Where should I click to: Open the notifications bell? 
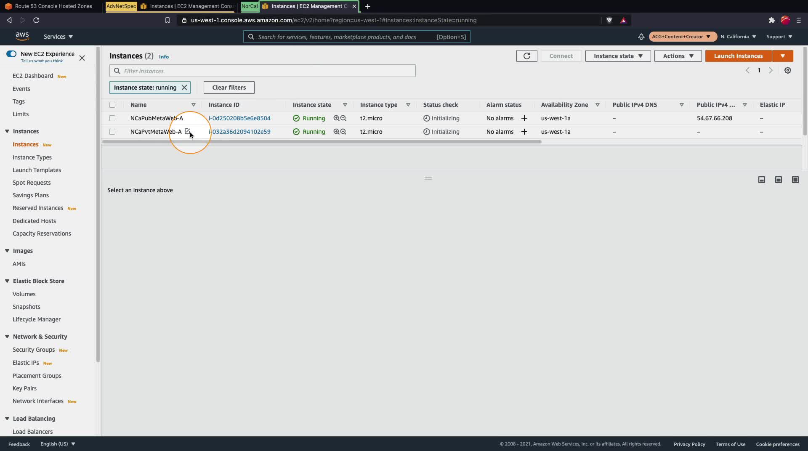[x=641, y=37]
